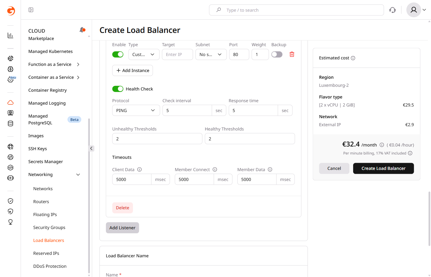Click the Gcore logo icon
Viewport: 431px width, 277px height.
[11, 11]
